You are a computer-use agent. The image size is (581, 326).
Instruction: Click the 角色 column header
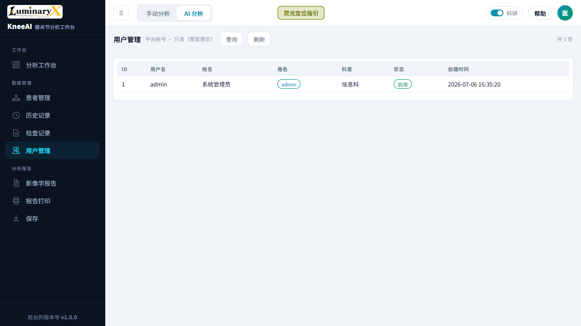282,69
